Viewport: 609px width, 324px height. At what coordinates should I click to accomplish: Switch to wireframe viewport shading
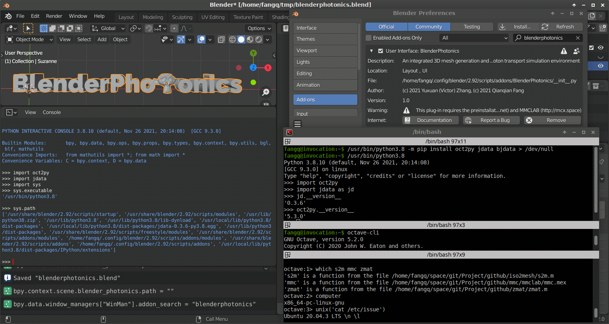232,40
